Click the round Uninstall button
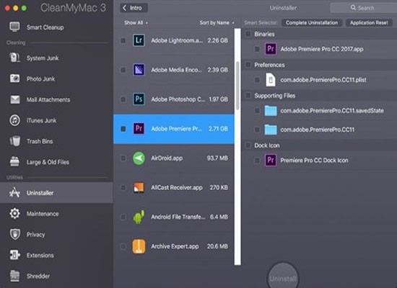This screenshot has width=397, height=288. (x=283, y=277)
